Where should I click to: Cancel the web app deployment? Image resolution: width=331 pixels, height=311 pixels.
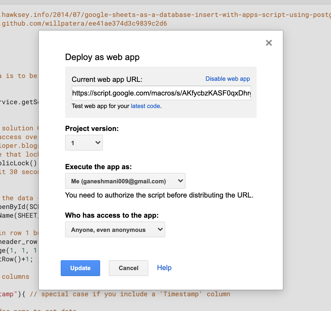click(x=128, y=268)
